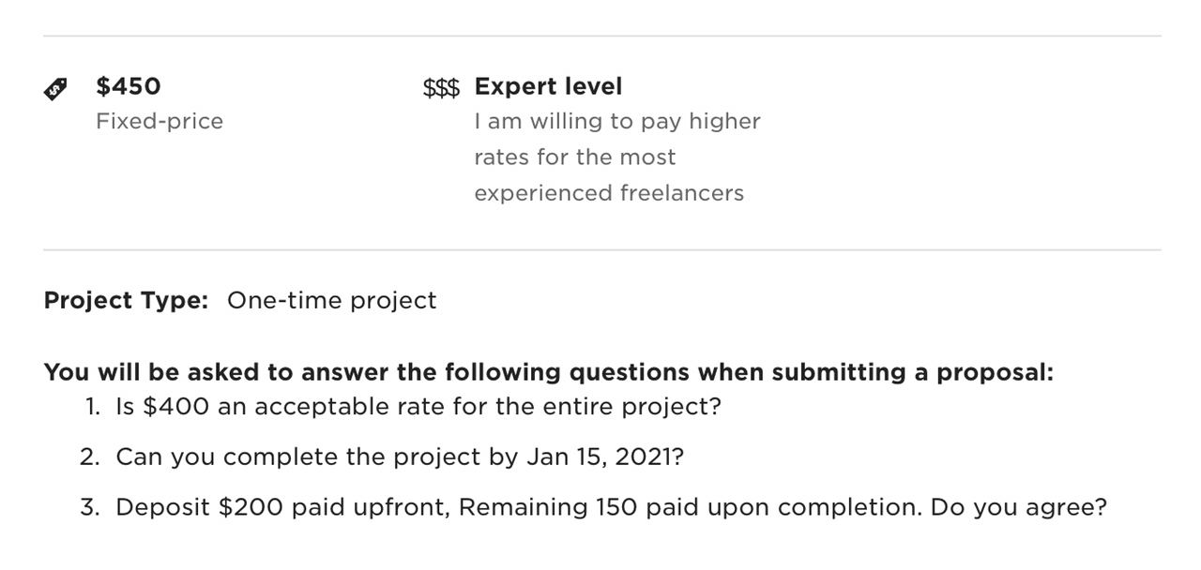The width and height of the screenshot is (1201, 570).
Task: Click the Project Type label
Action: pyautogui.click(x=126, y=301)
